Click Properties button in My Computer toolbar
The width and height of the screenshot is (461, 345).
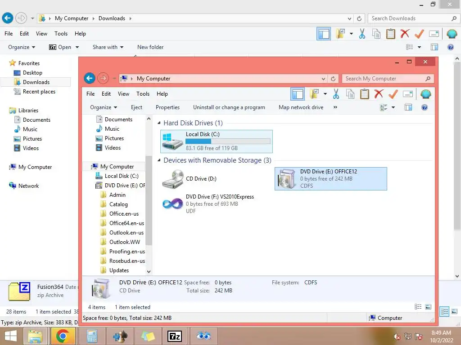[x=167, y=107]
